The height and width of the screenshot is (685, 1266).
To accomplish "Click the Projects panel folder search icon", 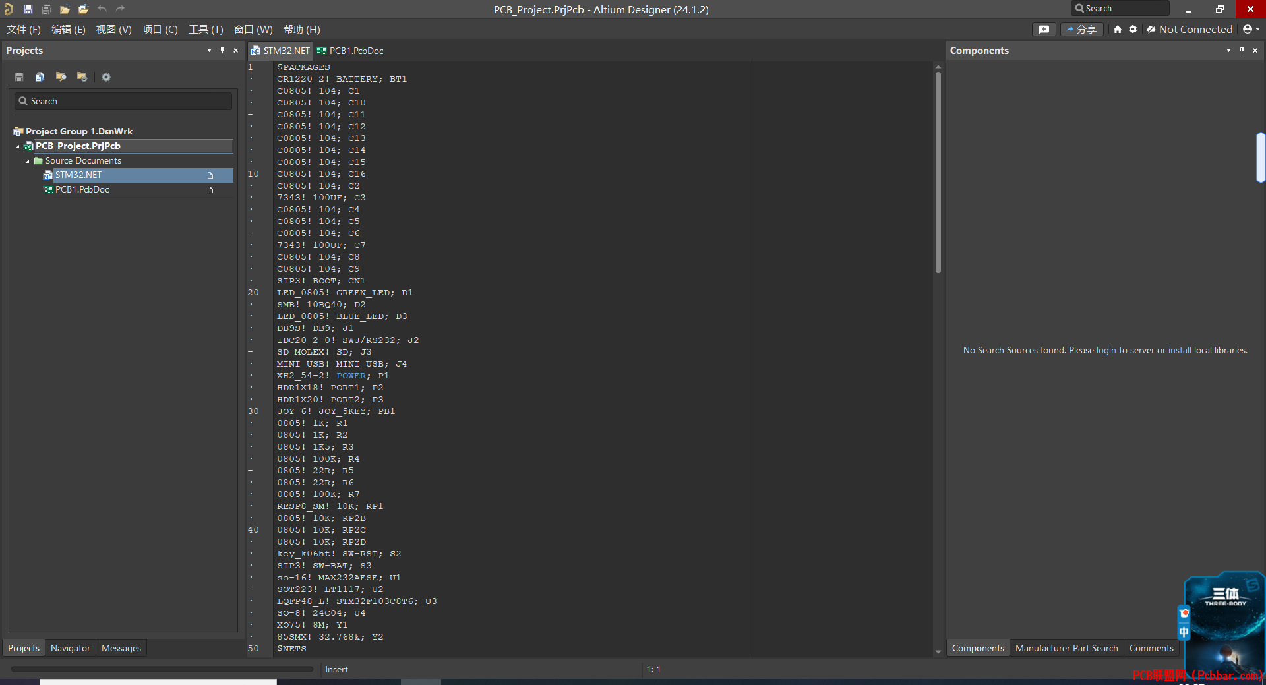I will 61,77.
